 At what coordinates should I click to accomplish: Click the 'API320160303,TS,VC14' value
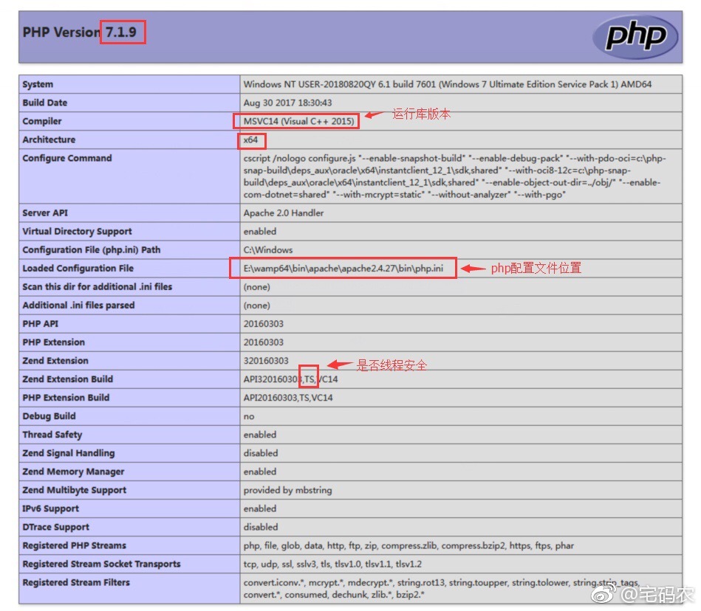[290, 379]
